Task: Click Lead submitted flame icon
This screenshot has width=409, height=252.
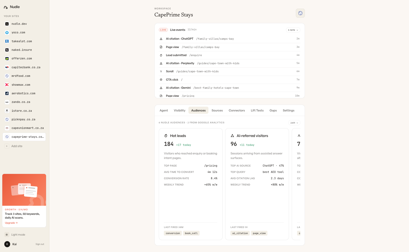Action: click(161, 55)
